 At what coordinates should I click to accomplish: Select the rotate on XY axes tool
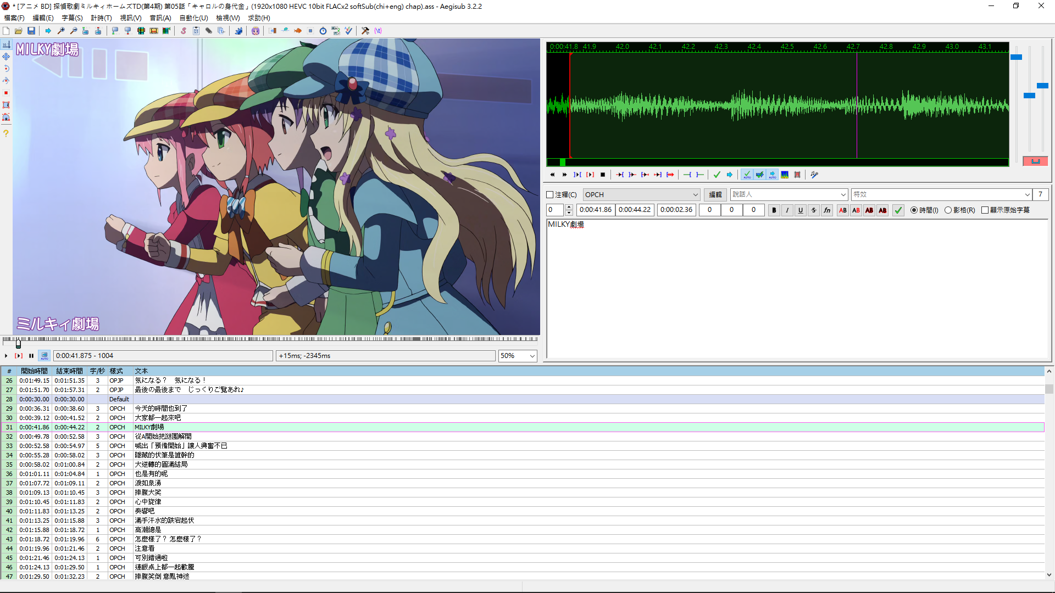[x=6, y=81]
